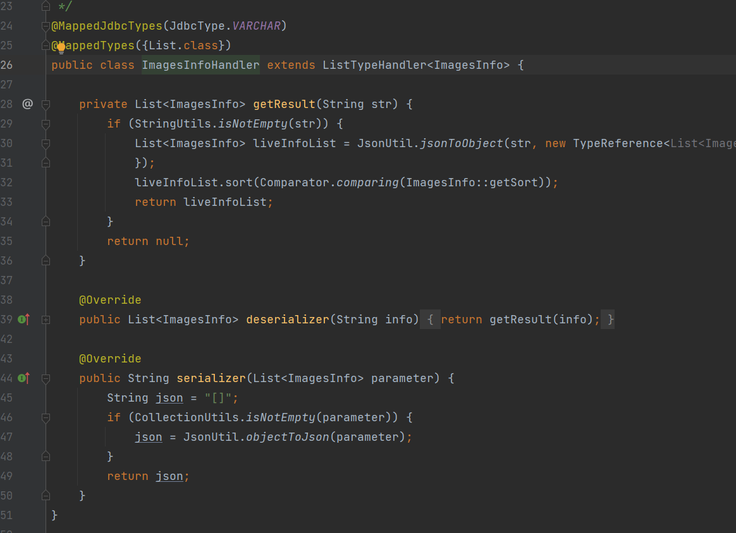Click the folded opening brace placeholder after deserializer
The height and width of the screenshot is (533, 736).
click(x=430, y=320)
